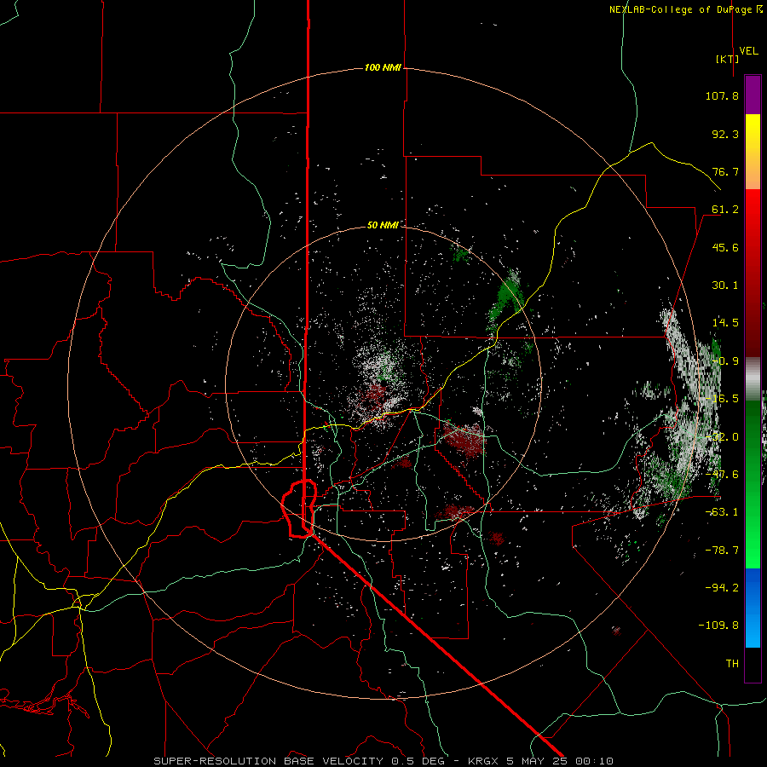Click the NEXLAB-College of DuPage label

click(x=685, y=9)
